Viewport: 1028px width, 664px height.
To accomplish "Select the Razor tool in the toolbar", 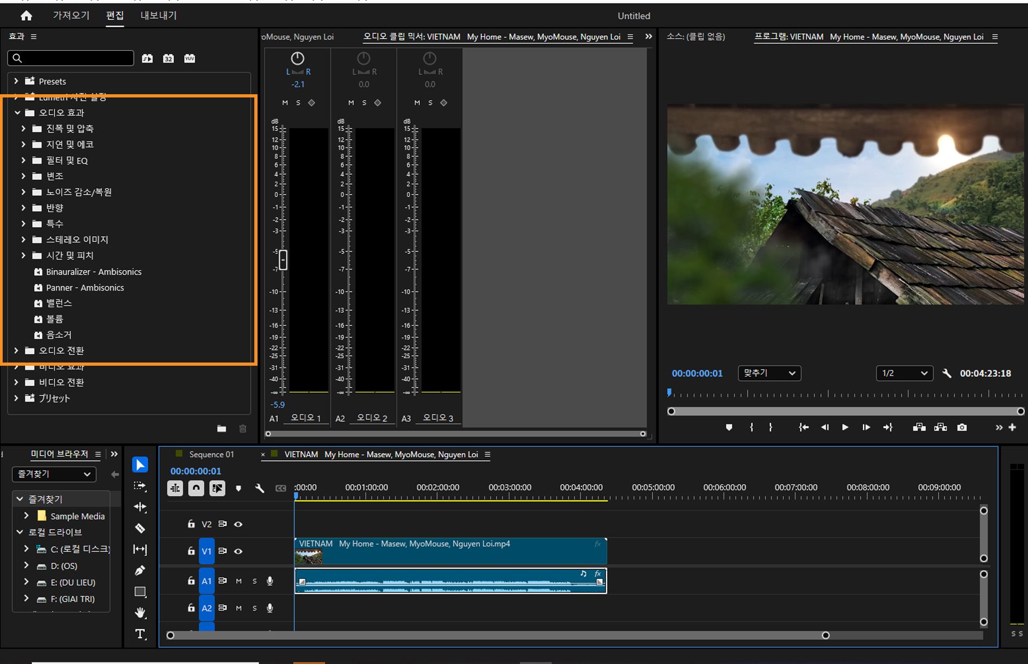I will point(140,529).
